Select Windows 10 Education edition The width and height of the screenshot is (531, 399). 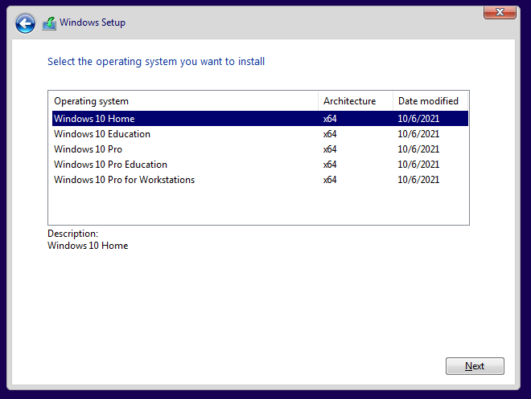coord(260,134)
